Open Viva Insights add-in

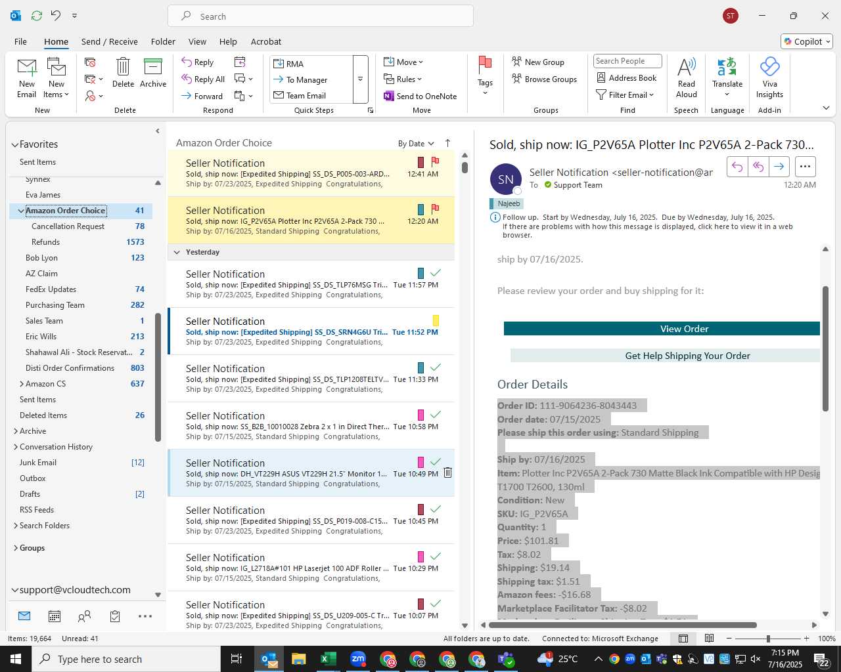(769, 77)
